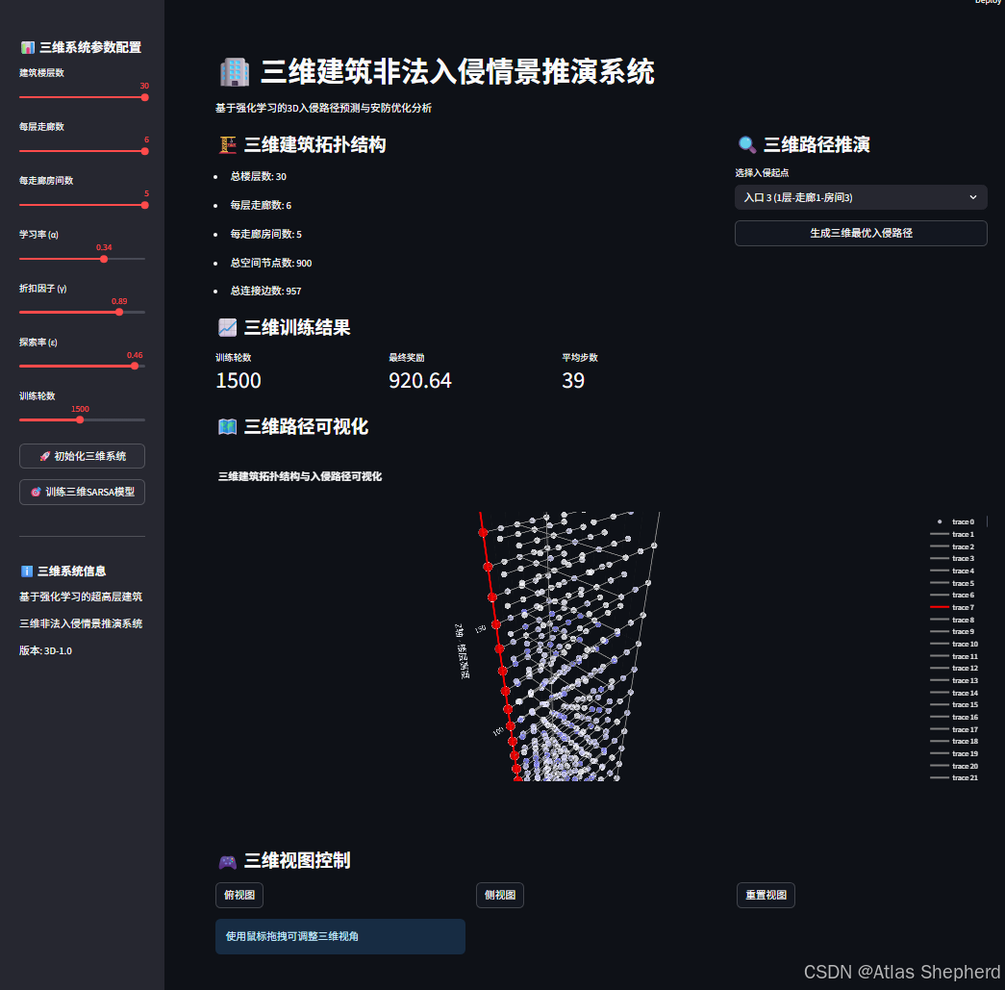Toggle red trace 7 in the legend

click(x=954, y=607)
